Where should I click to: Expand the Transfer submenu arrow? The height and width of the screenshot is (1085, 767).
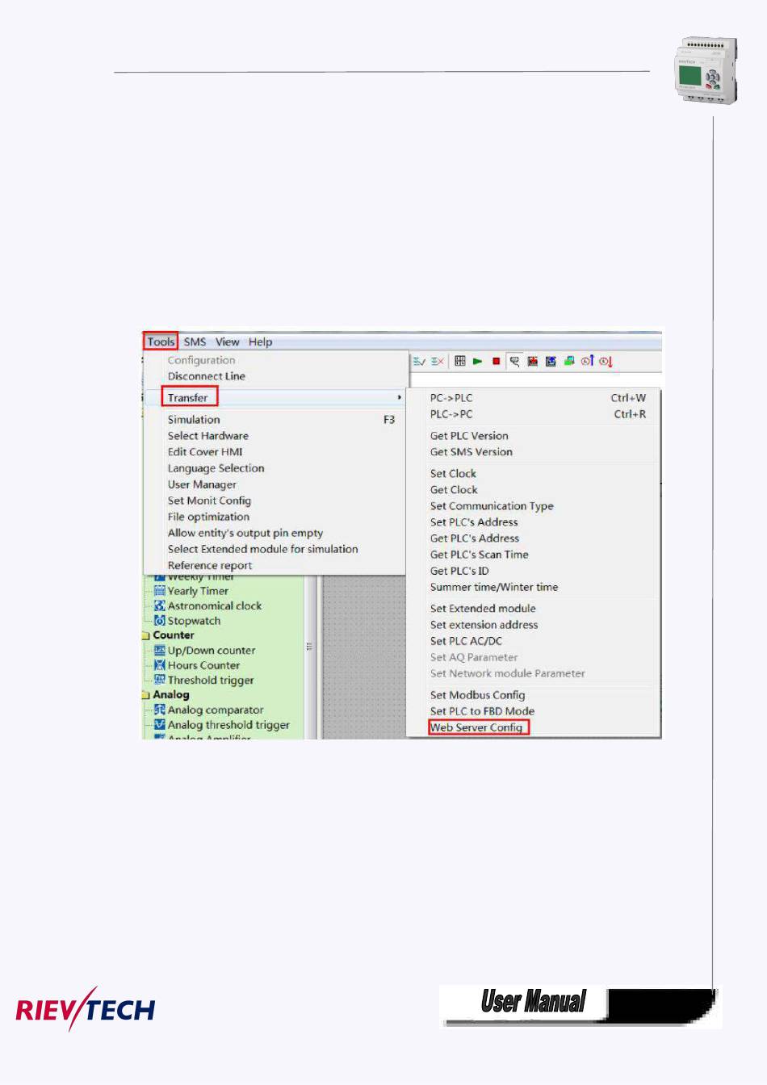point(399,398)
